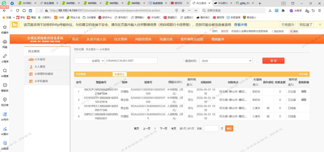Open 知识库 in the left sidebar

(x=5, y=102)
